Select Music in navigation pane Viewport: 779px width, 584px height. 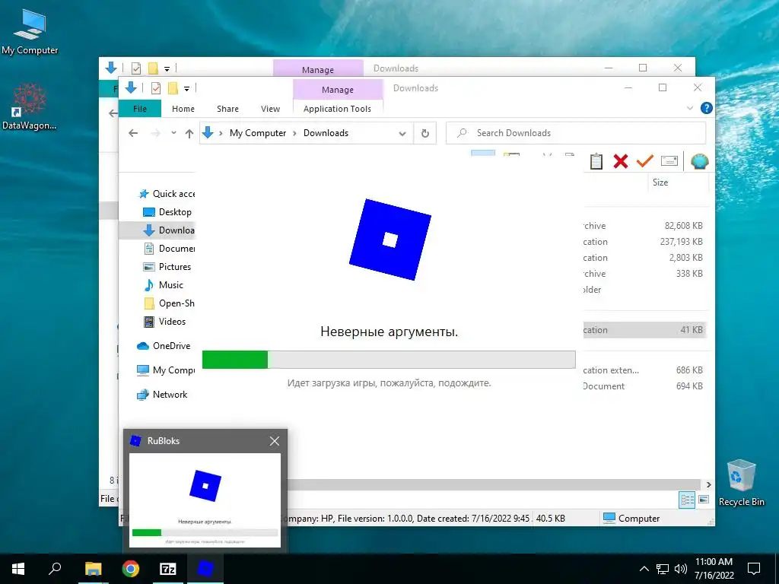pyautogui.click(x=164, y=285)
